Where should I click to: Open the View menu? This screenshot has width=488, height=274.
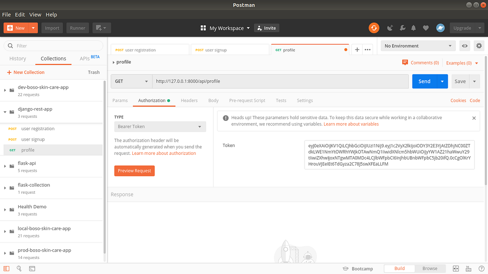click(35, 14)
